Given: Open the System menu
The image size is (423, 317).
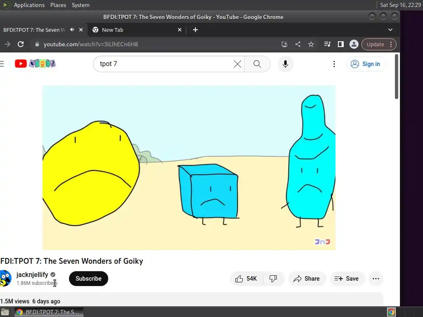Looking at the screenshot, I should (81, 5).
